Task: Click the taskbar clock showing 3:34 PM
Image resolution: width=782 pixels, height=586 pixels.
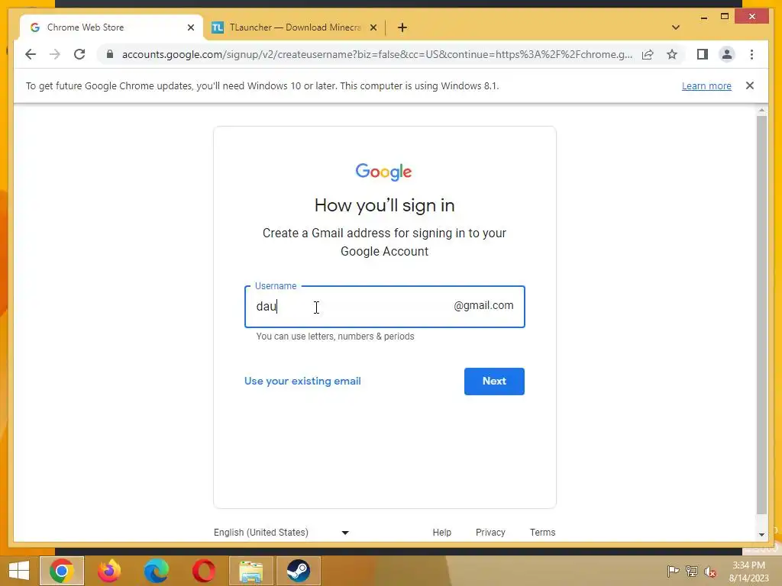Action: click(748, 572)
